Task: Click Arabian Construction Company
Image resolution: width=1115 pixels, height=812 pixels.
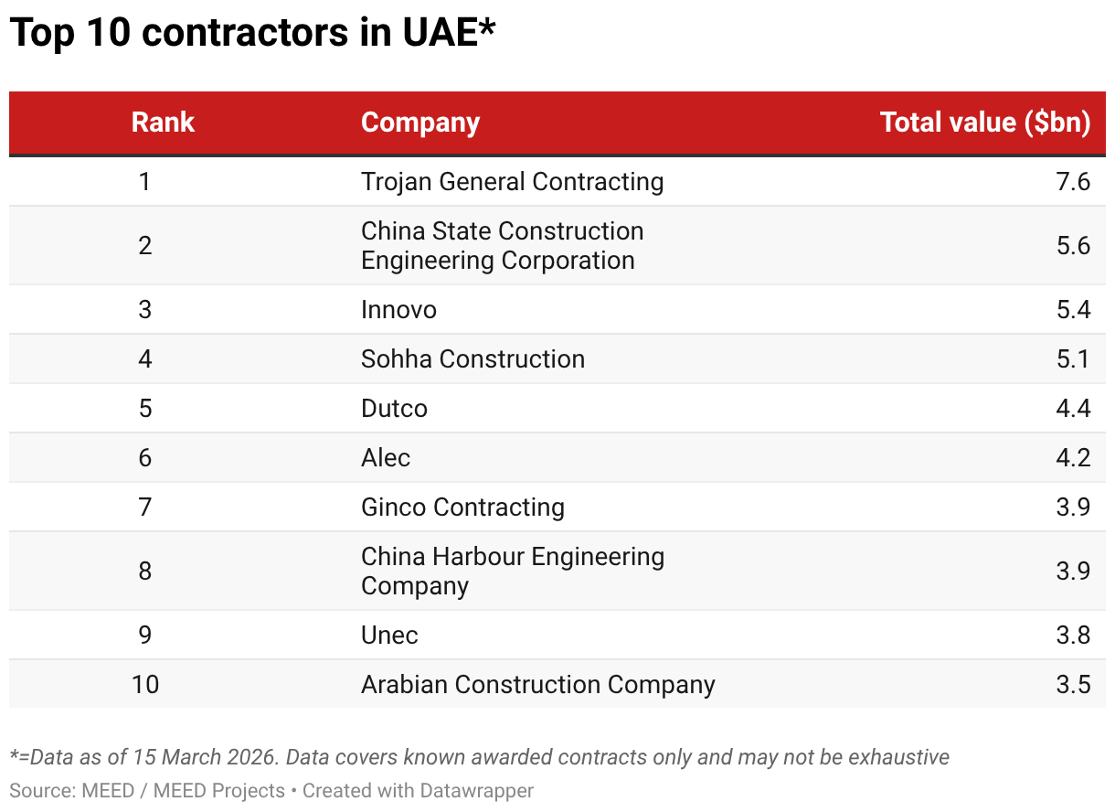Action: click(537, 684)
